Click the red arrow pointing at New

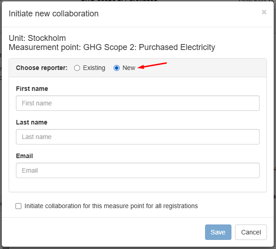pyautogui.click(x=153, y=65)
